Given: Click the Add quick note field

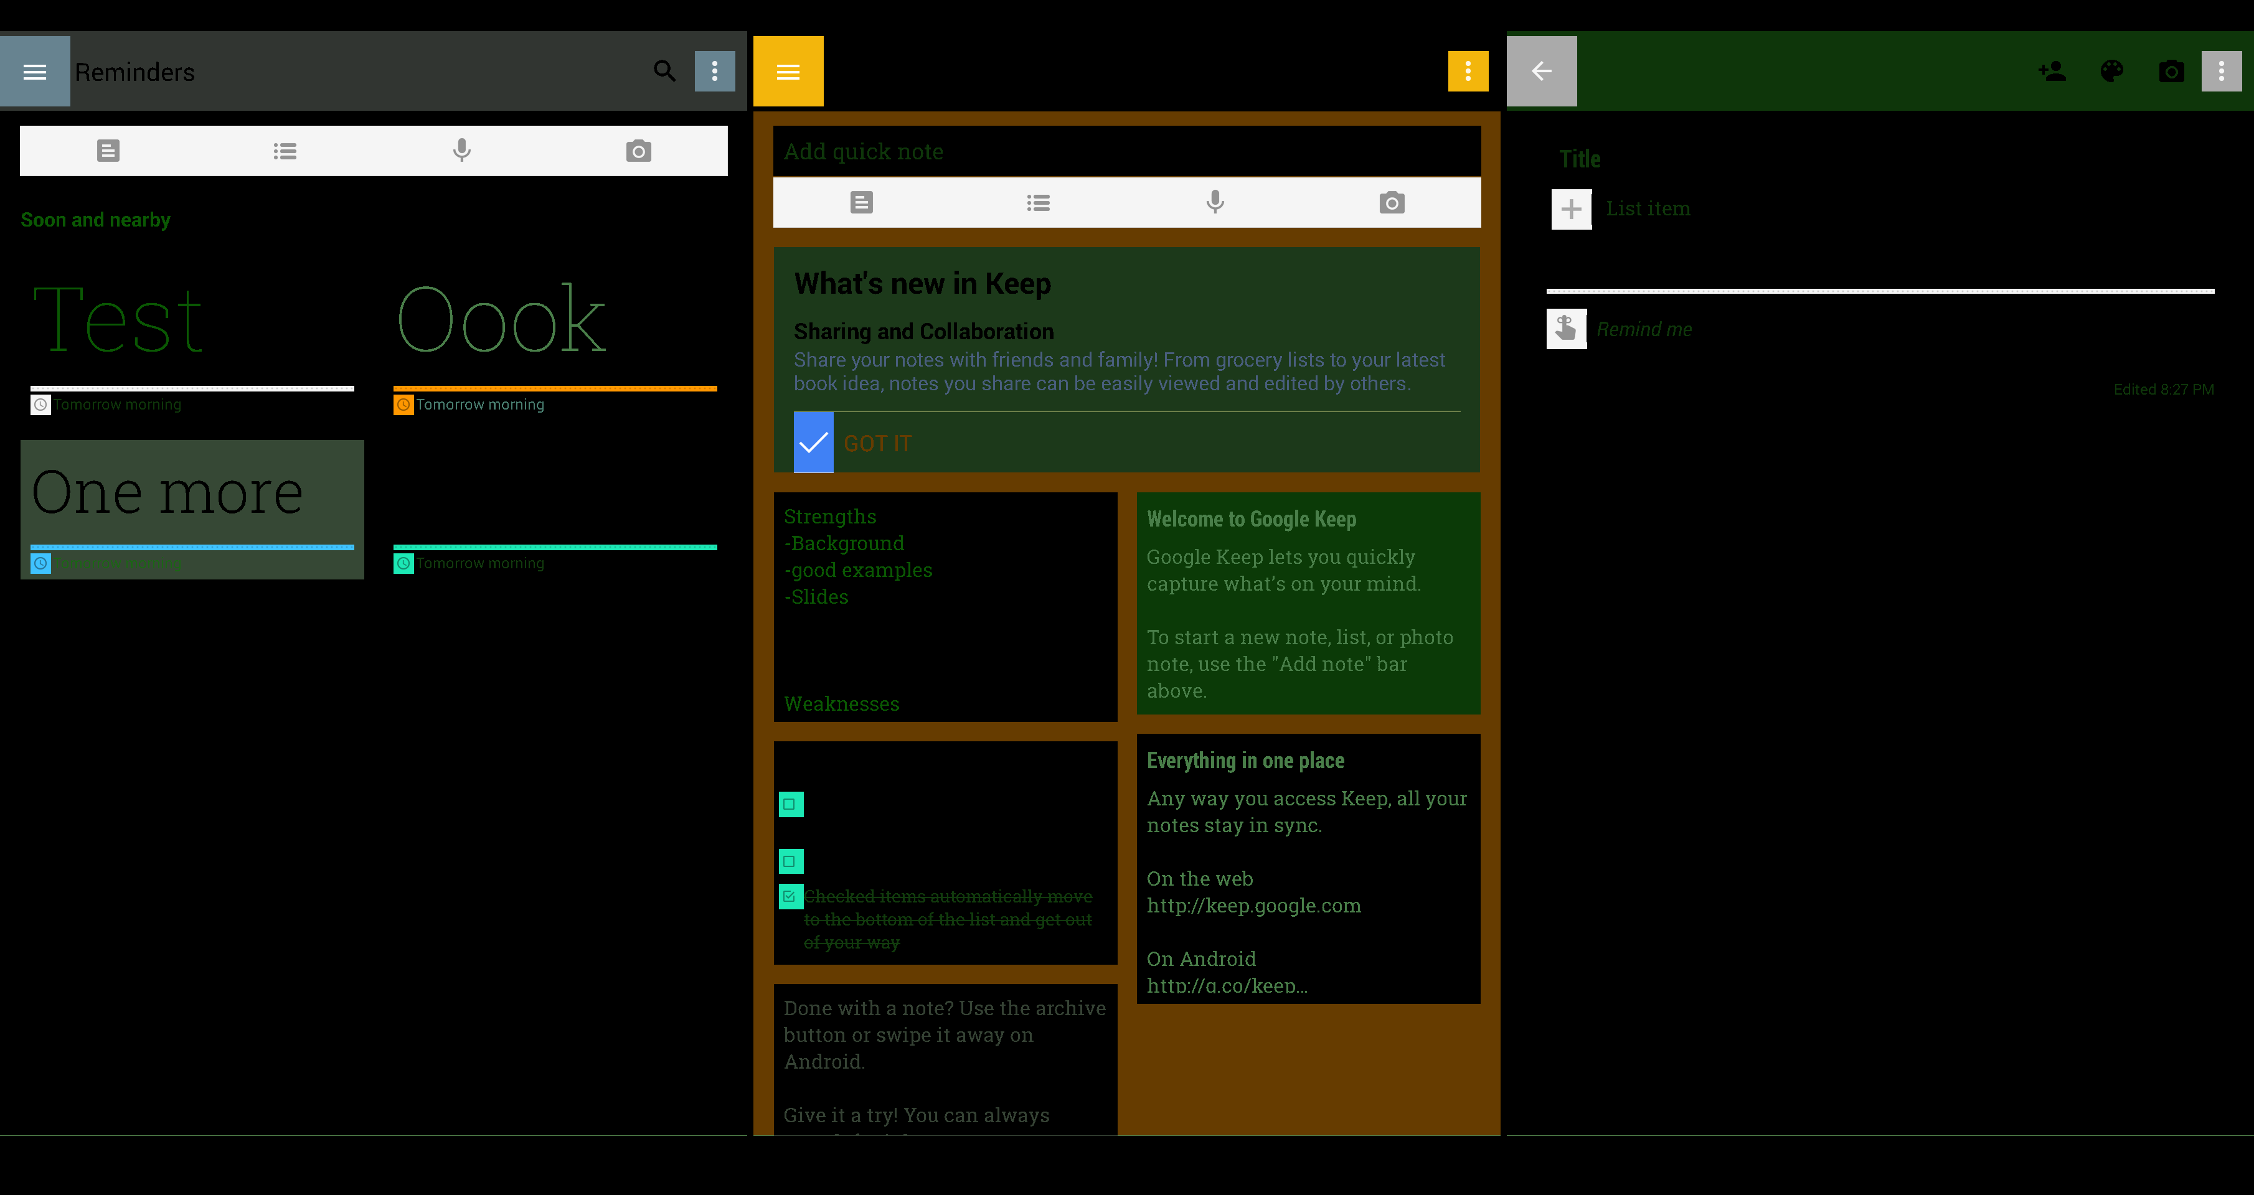Looking at the screenshot, I should tap(1126, 151).
